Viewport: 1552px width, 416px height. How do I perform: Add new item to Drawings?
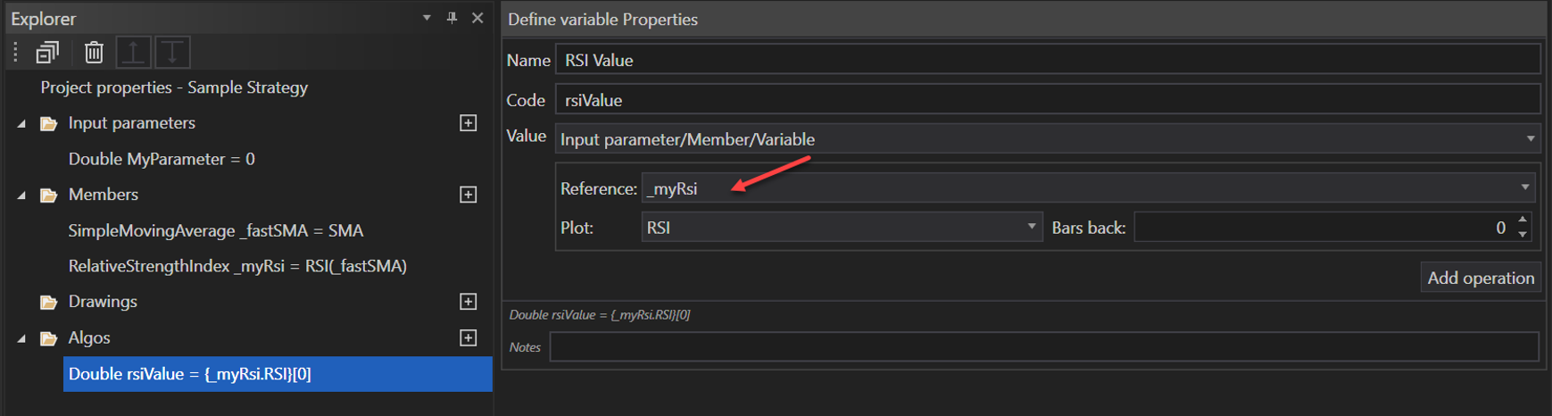coord(468,302)
